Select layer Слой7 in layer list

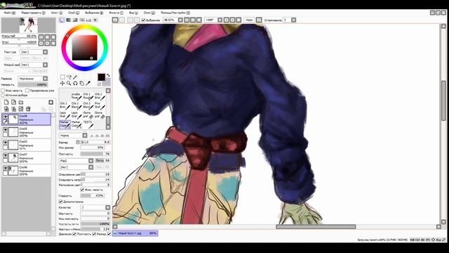[x=27, y=157]
